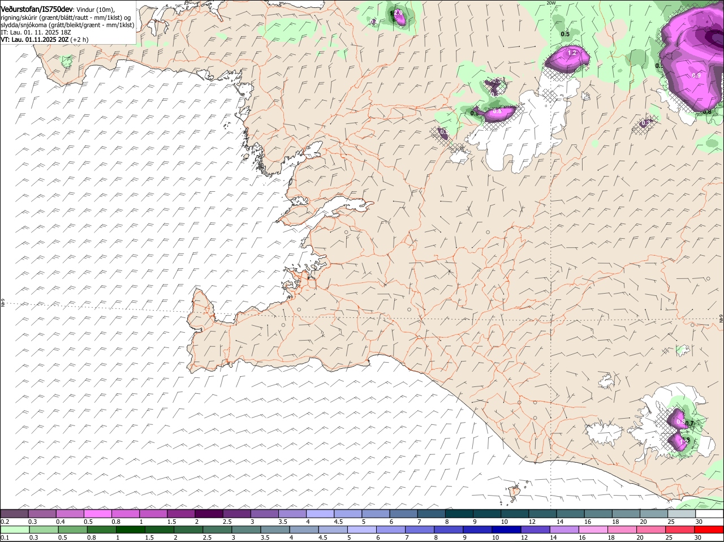Pick the snow scale 1.5 purple swatch

point(181,514)
